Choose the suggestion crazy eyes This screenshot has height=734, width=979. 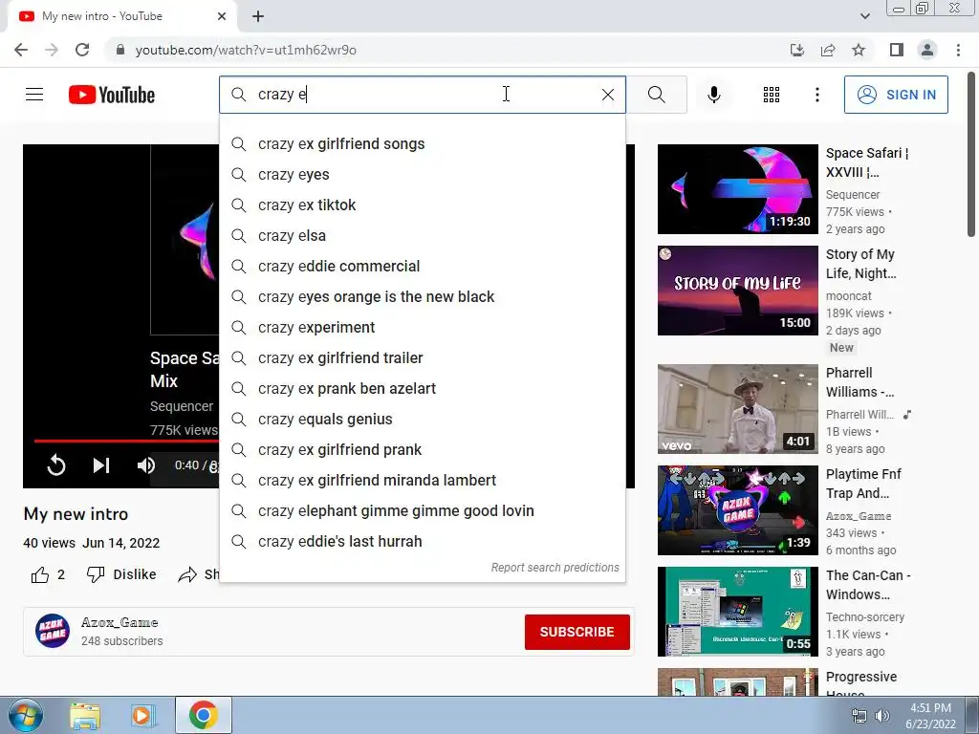click(x=423, y=175)
